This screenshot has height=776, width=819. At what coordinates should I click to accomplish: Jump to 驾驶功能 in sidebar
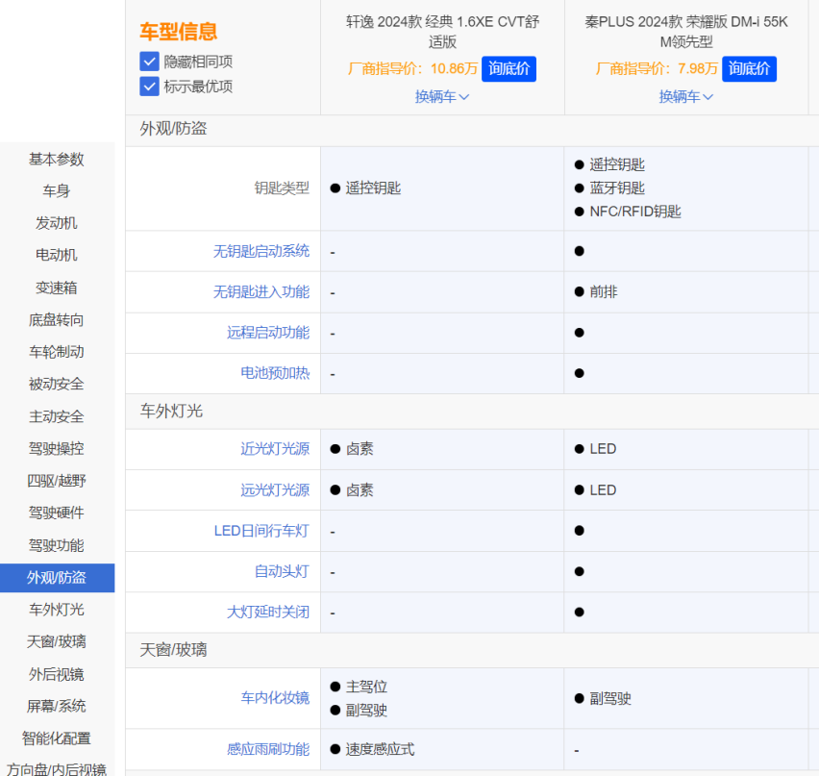click(57, 545)
